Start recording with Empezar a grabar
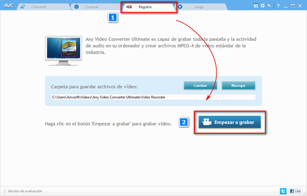The width and height of the screenshot is (307, 196). pyautogui.click(x=230, y=122)
